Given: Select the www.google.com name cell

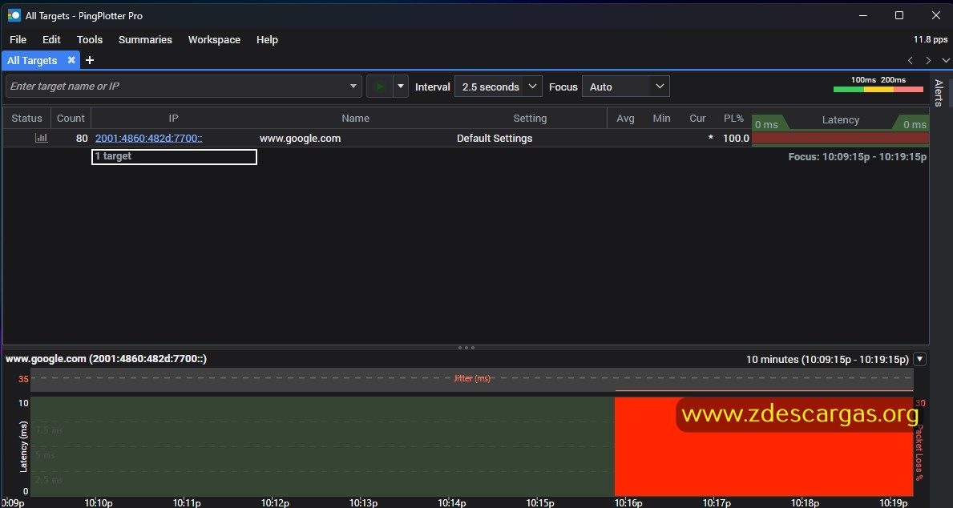Looking at the screenshot, I should click(x=301, y=138).
